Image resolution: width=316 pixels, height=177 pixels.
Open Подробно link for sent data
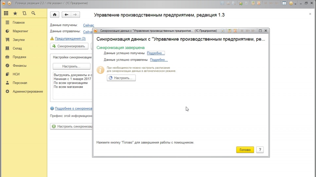[x=159, y=60]
